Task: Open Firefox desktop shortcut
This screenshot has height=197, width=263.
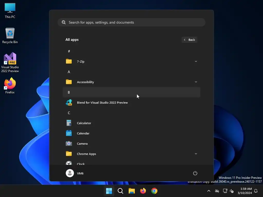Action: pos(10,86)
